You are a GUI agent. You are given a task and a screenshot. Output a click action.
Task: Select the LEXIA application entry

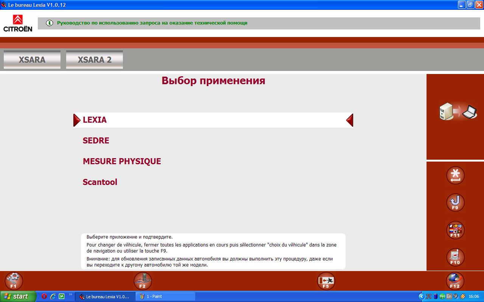coord(213,120)
